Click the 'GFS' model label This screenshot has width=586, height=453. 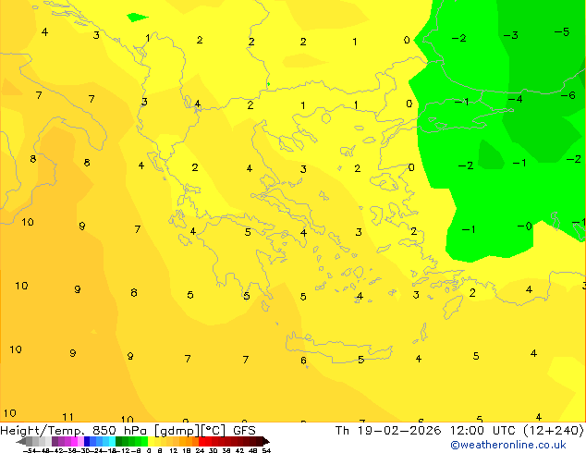point(244,431)
